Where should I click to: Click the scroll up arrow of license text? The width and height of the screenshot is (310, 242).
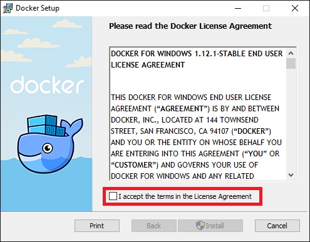pyautogui.click(x=291, y=53)
